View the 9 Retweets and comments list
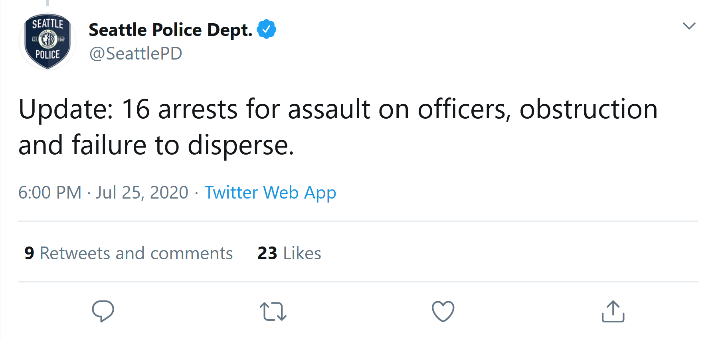 129,253
